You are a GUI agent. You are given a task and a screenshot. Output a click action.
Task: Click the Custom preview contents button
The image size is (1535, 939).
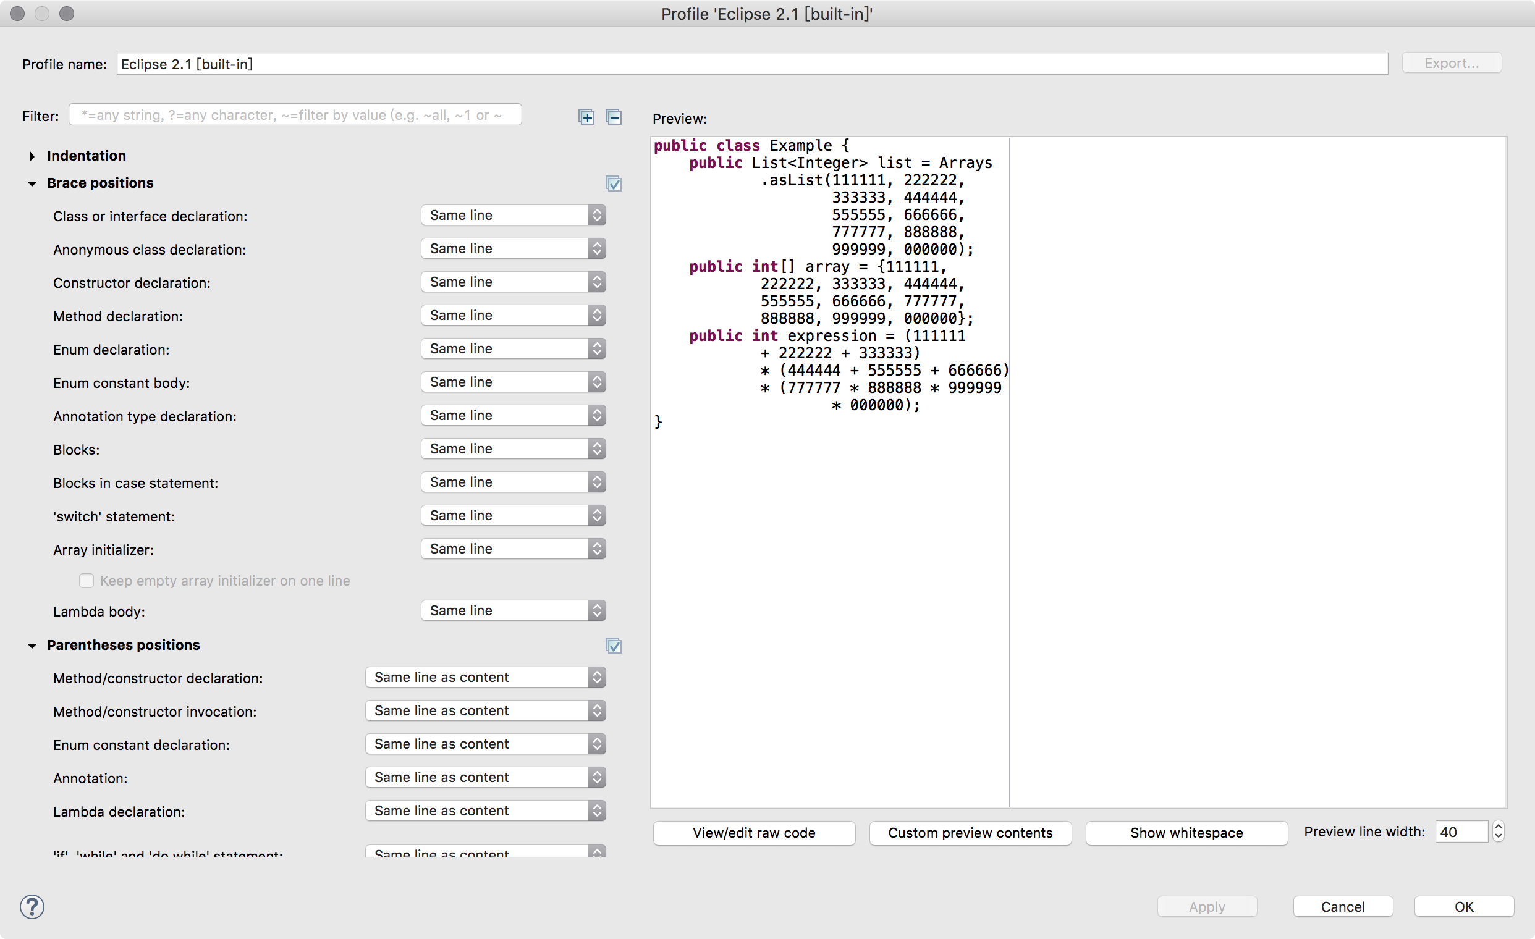(x=970, y=833)
